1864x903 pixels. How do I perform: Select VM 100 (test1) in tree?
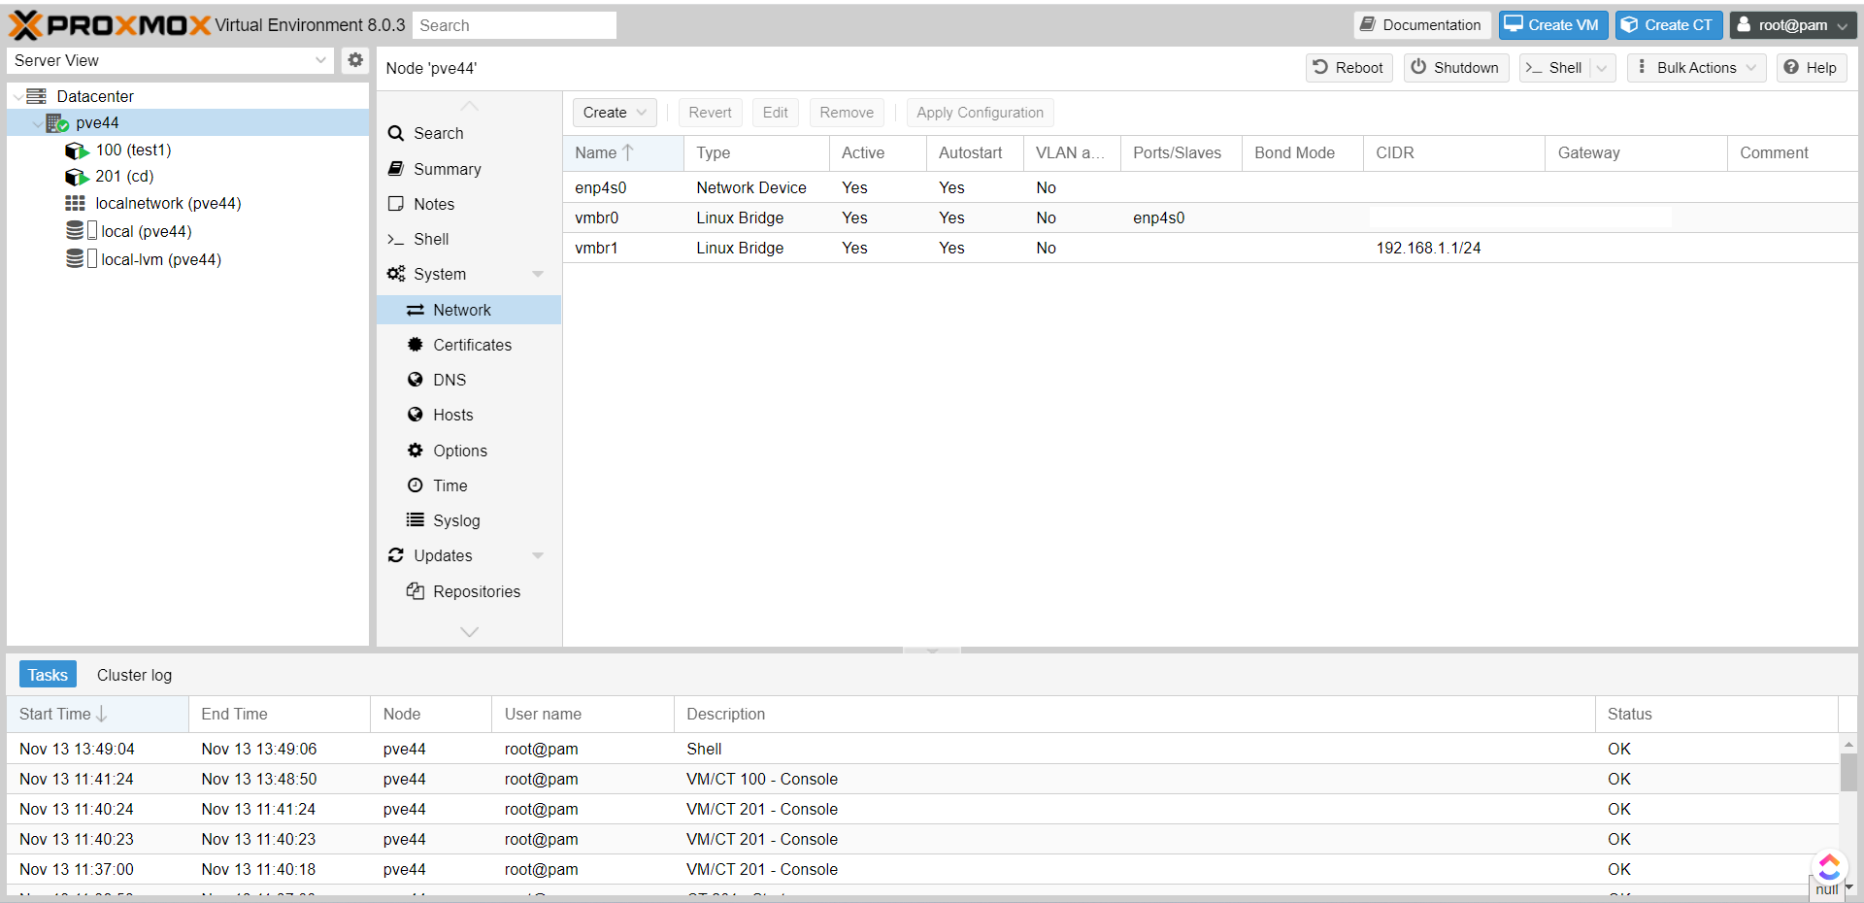[134, 150]
